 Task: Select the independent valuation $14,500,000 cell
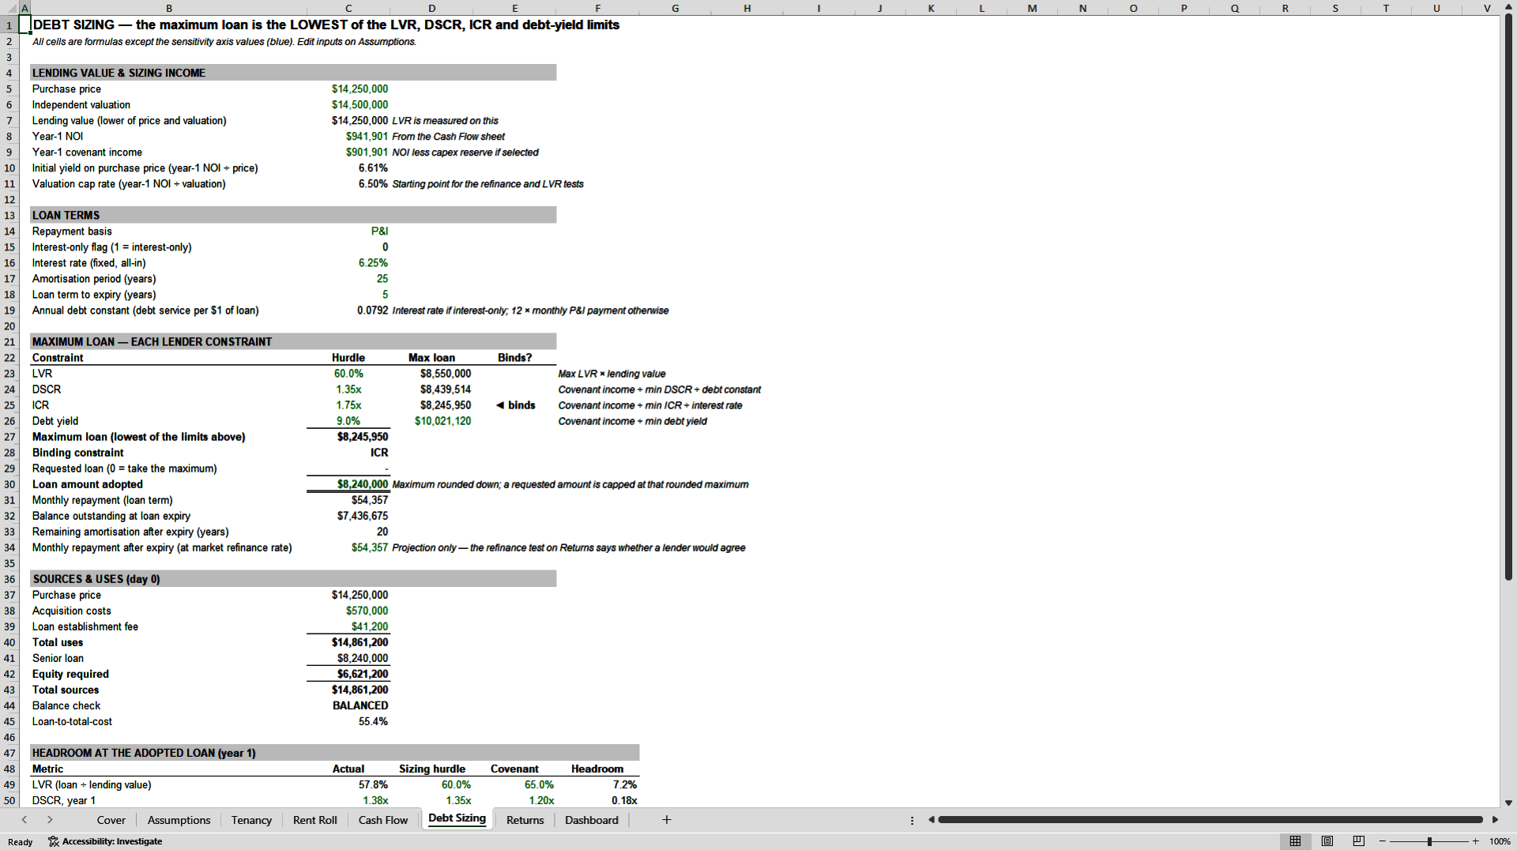click(x=348, y=105)
